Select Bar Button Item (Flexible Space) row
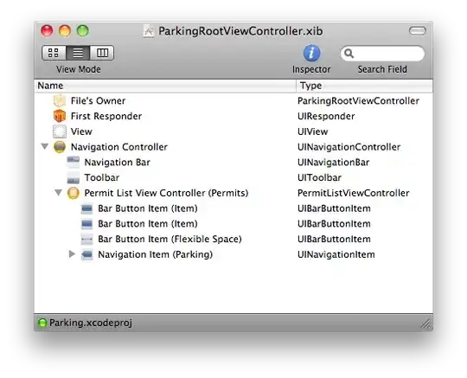This screenshot has height=378, width=467. (x=233, y=240)
